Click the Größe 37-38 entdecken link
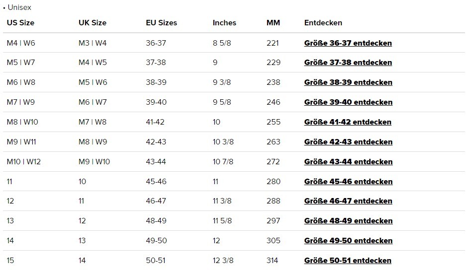Screen dimensions: 471x270 [x=348, y=63]
